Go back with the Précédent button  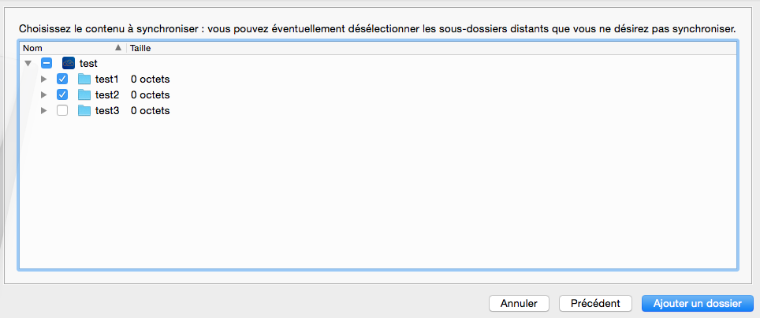[x=595, y=303]
